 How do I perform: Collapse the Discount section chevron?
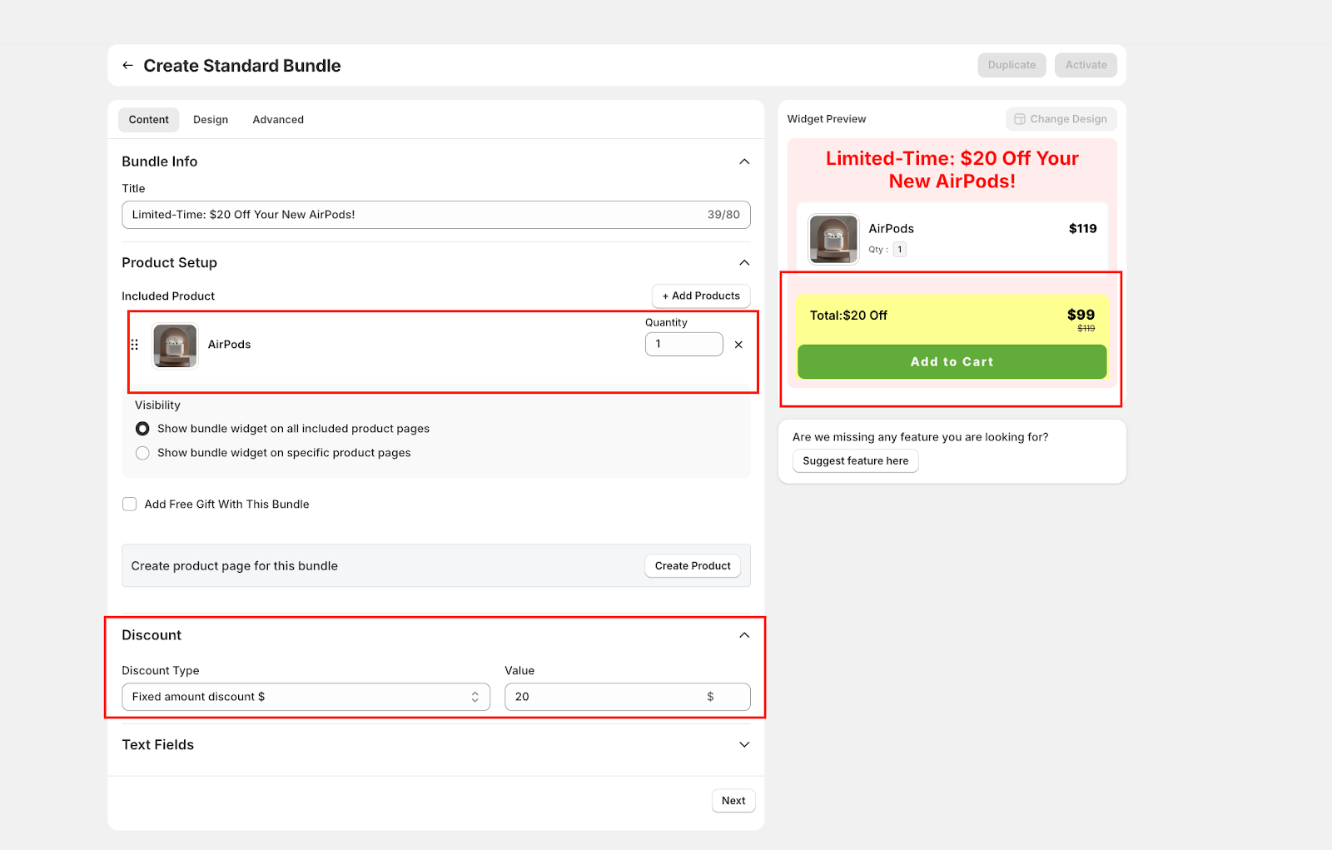coord(744,635)
